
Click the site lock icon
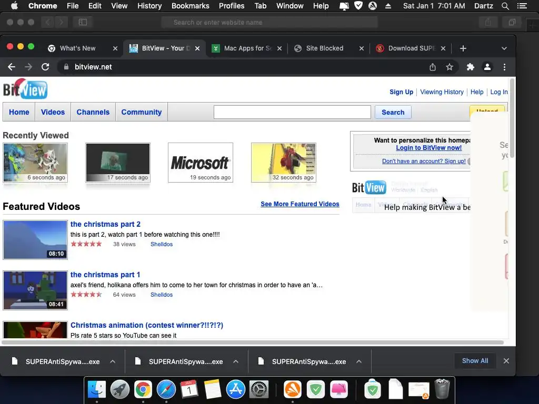coord(66,67)
